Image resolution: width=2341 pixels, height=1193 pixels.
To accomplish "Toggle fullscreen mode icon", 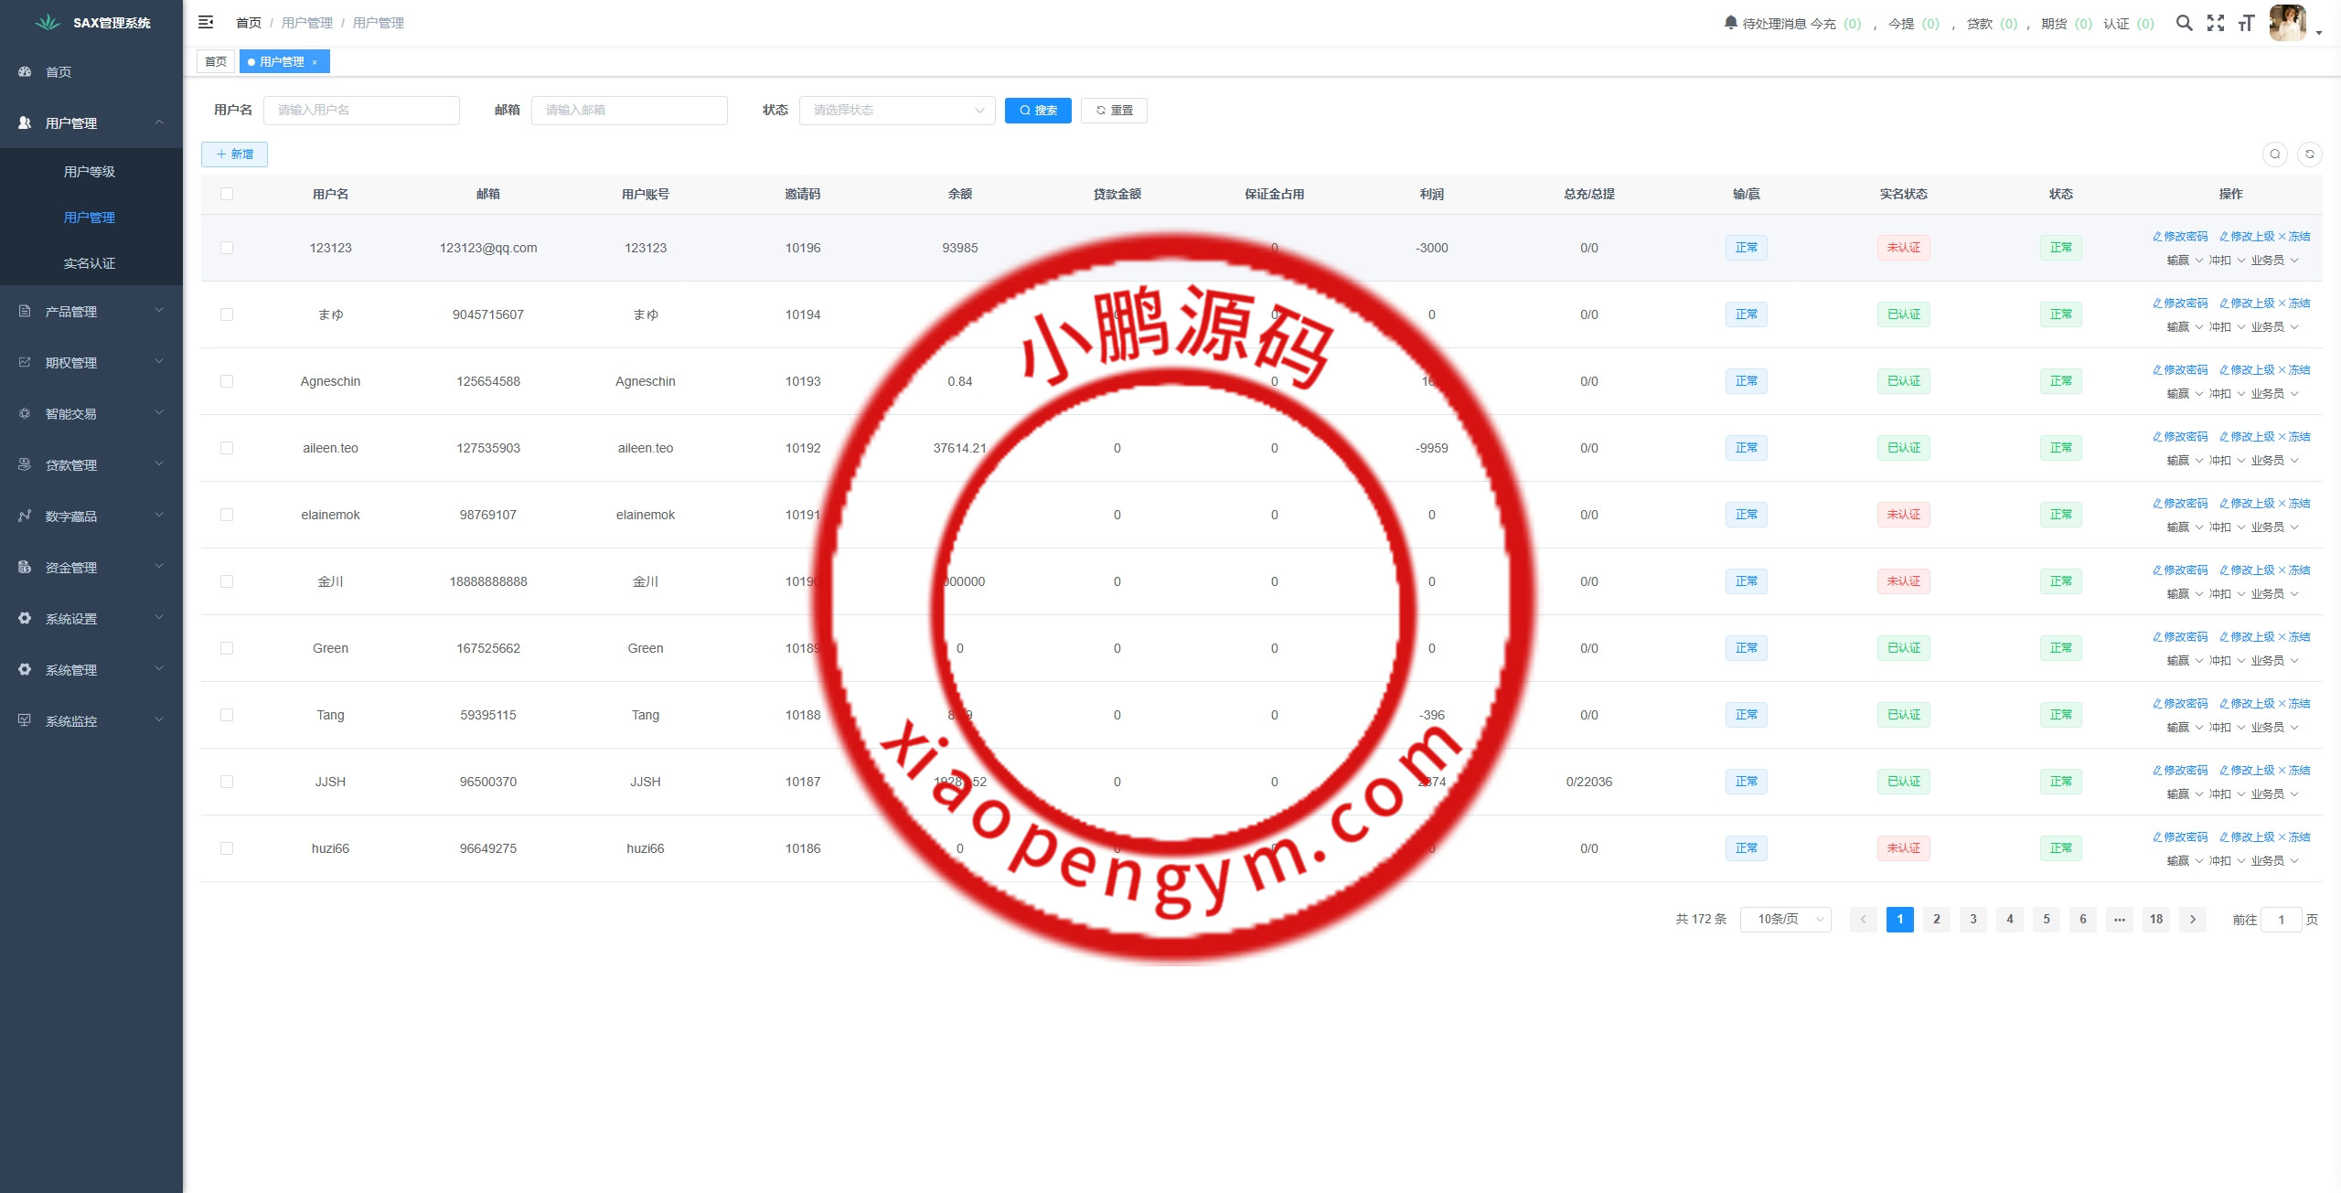I will (2215, 23).
